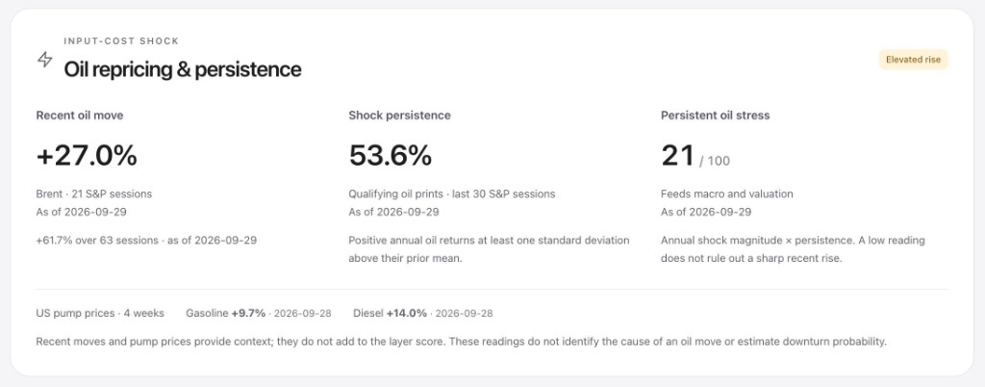Select the Oil repricing & persistence heading
Viewport: 985px width, 387px height.
point(182,69)
